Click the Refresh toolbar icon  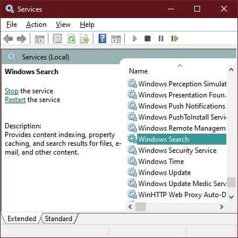click(71, 38)
